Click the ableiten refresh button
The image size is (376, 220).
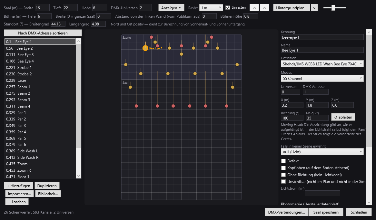pos(343,117)
